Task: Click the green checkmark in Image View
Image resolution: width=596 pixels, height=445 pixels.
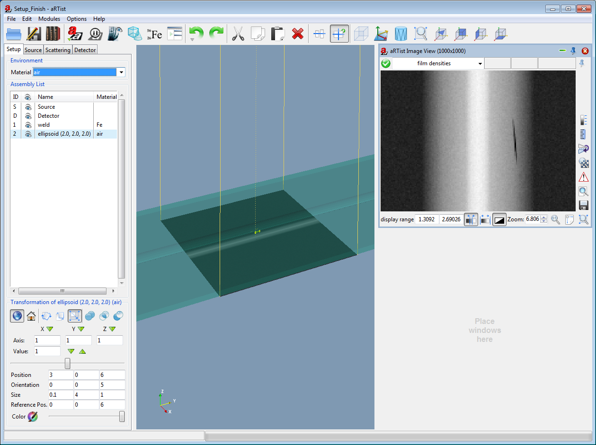Action: point(386,63)
